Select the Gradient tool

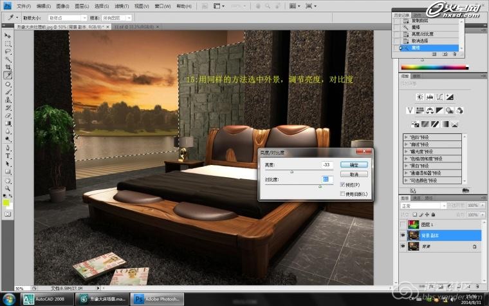coord(8,123)
